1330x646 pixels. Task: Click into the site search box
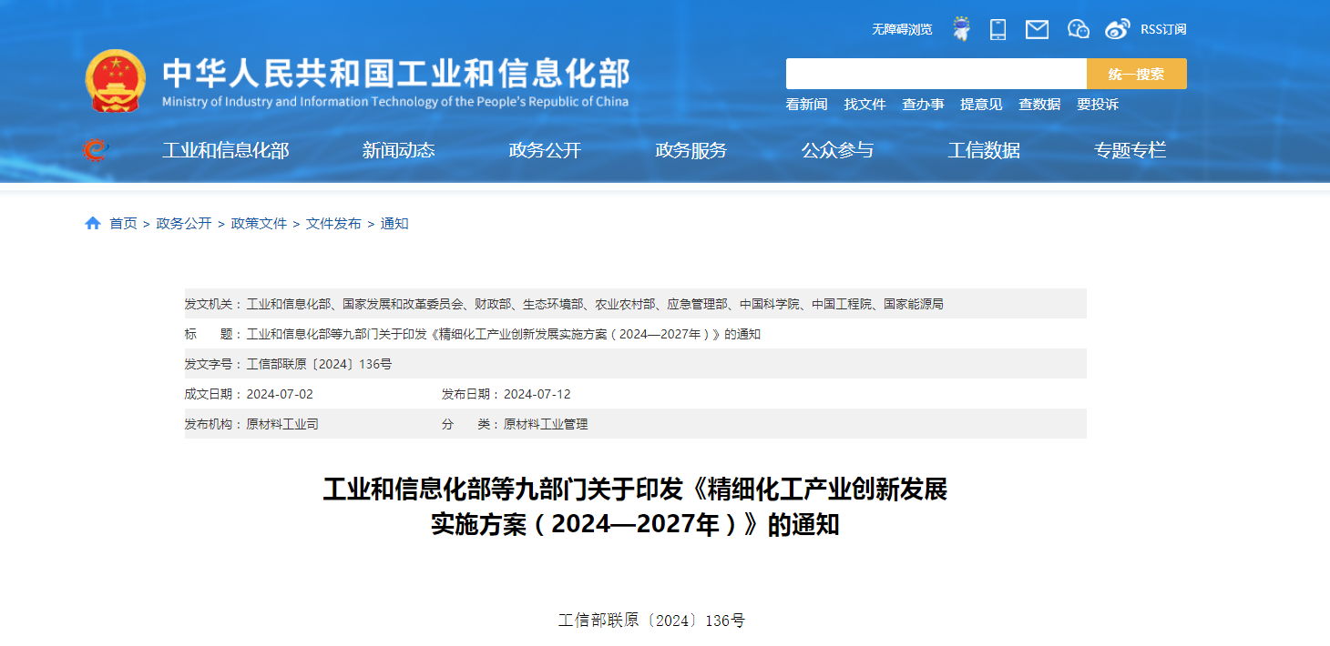tap(936, 74)
